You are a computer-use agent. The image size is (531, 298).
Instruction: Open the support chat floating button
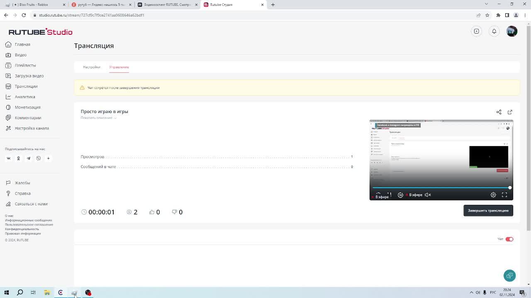coord(509,275)
